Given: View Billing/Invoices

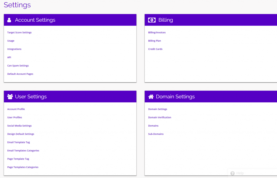Looking at the screenshot, I should click(x=157, y=32).
